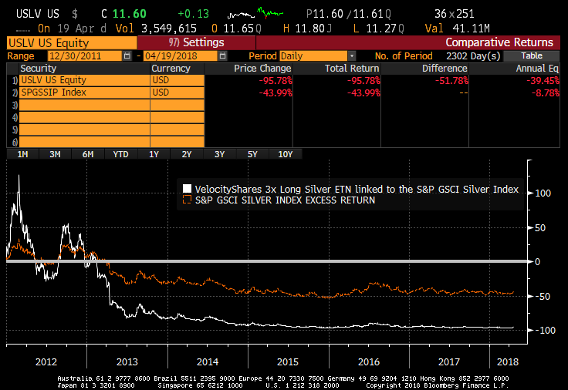Click the Price Change column header
Screen dimensions: 568x390
(262, 69)
